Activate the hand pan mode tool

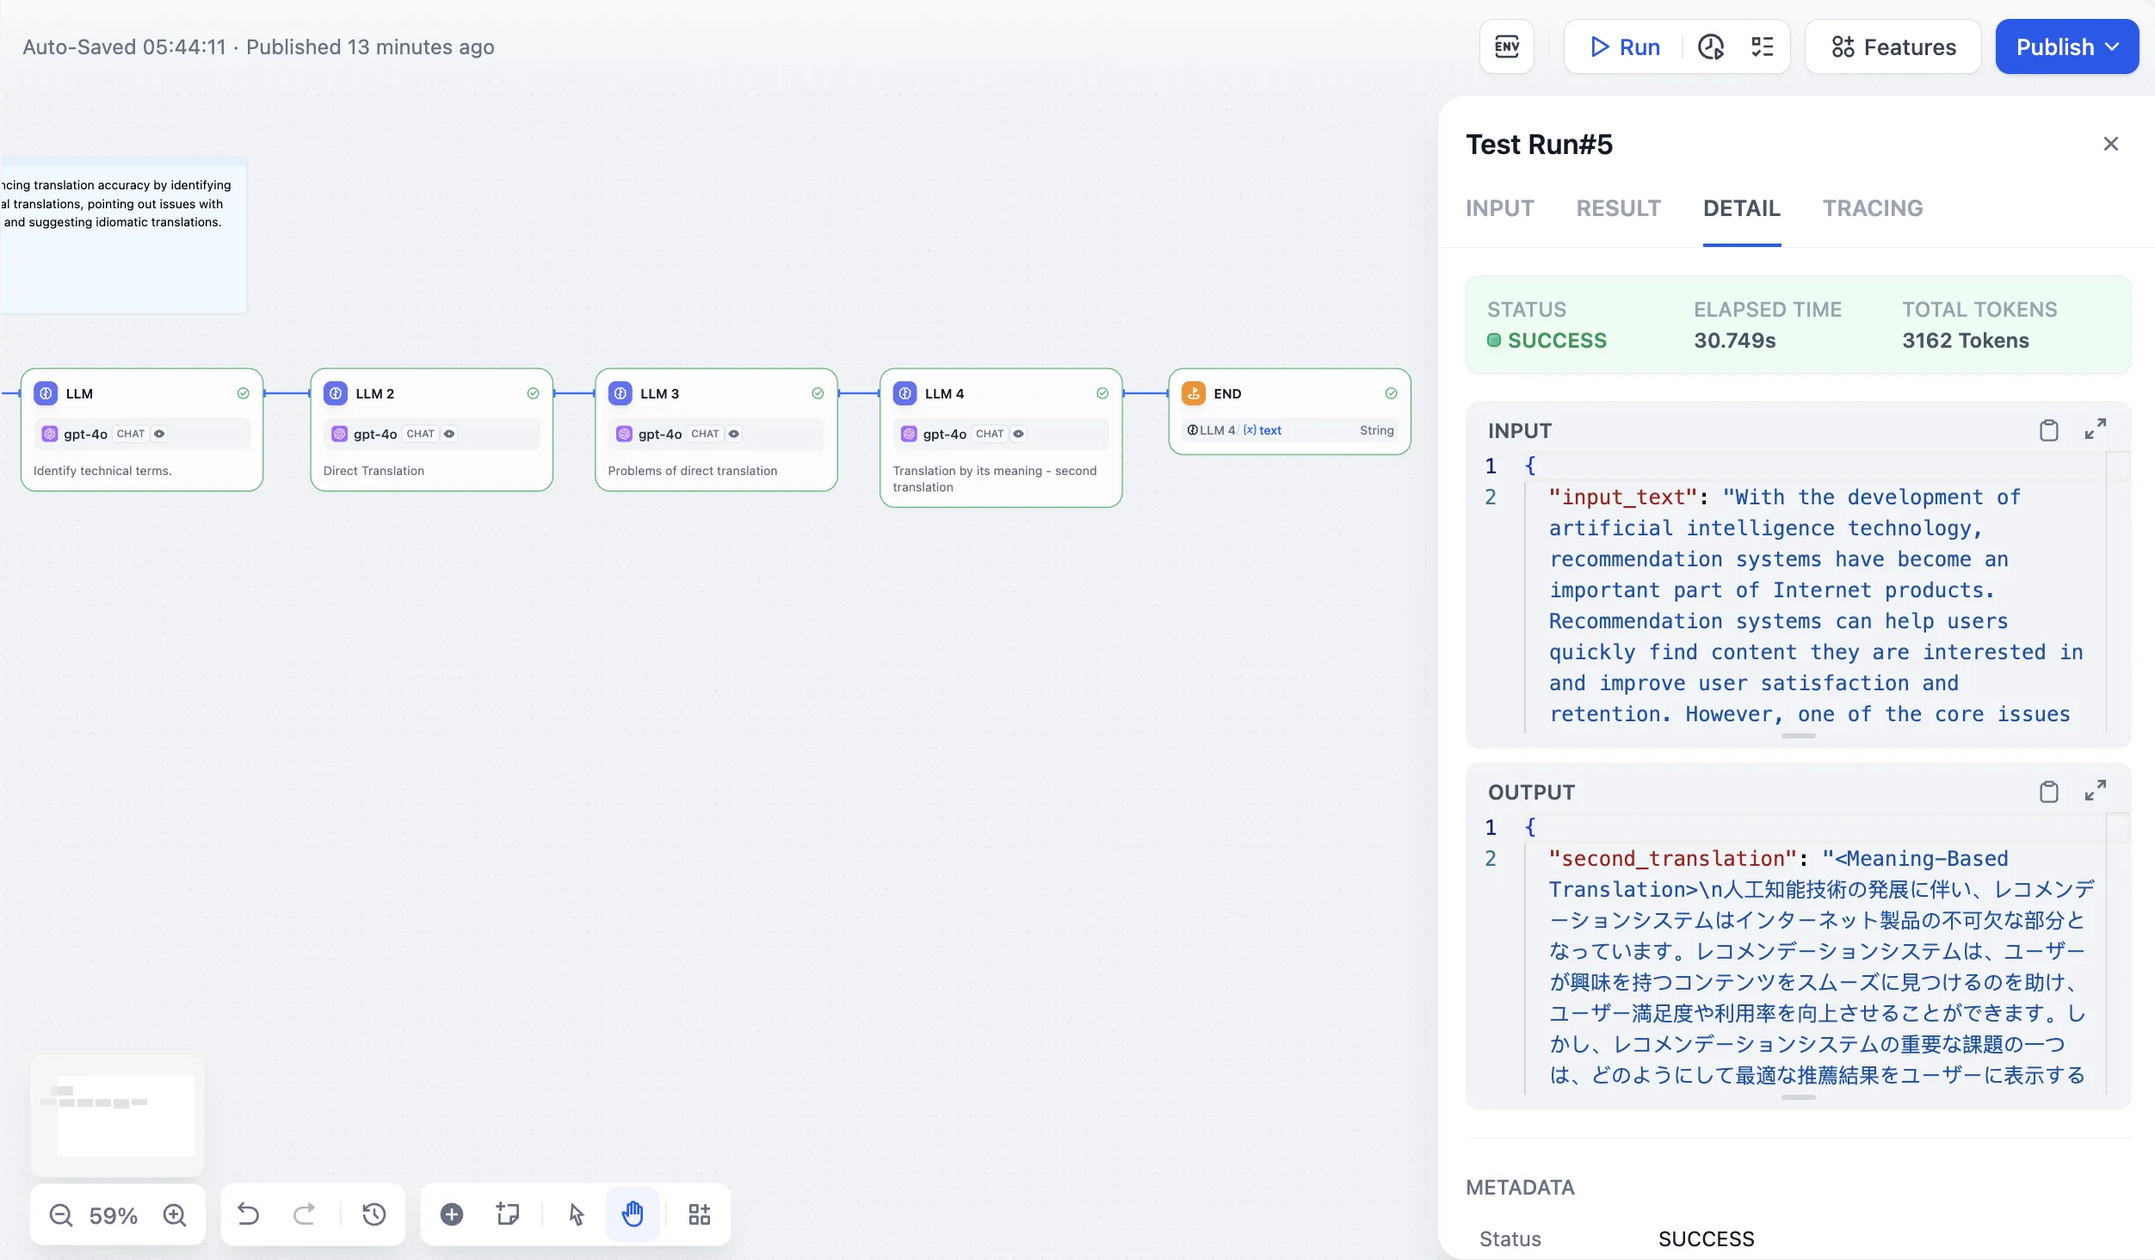[633, 1214]
